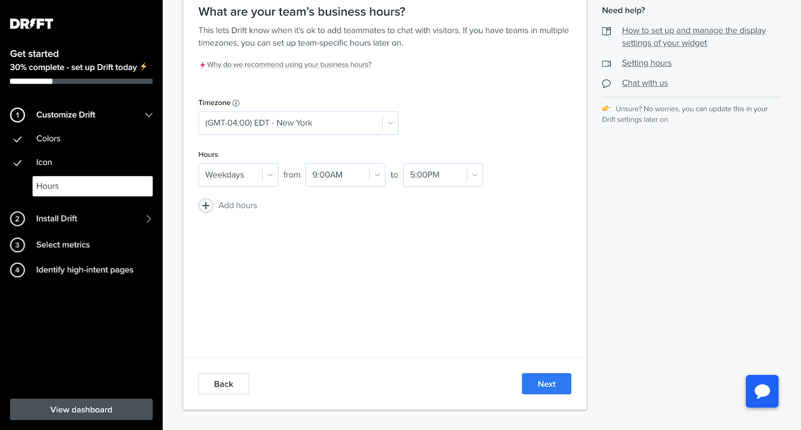Click the plus icon to add hours
Screen dimensions: 801x430
coord(206,205)
